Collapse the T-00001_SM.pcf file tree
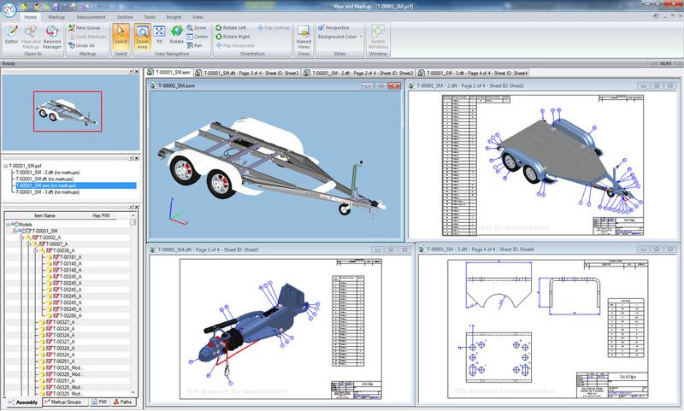684x411 pixels. coord(6,166)
